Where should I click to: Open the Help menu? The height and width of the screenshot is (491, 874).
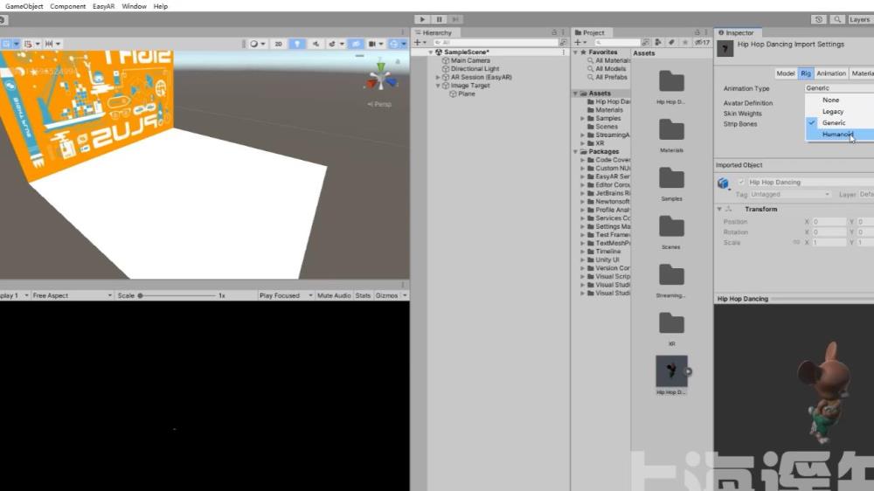tap(161, 6)
